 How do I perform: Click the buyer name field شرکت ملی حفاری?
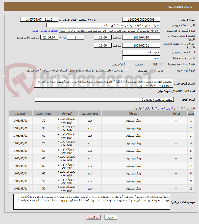pos(103,25)
